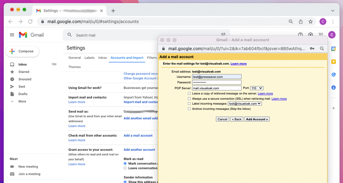
Task: Open a new browser tab
Action: (x=113, y=11)
